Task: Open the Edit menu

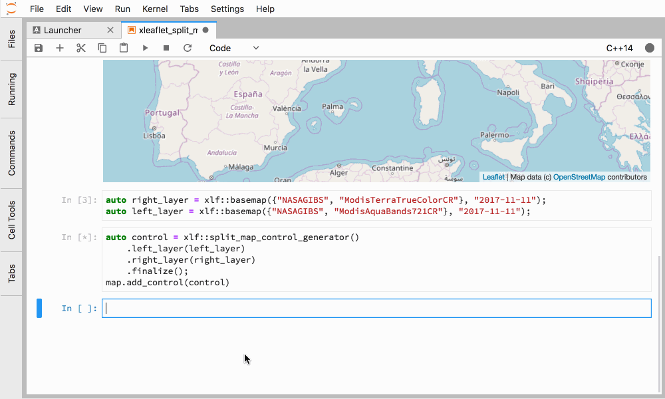Action: pyautogui.click(x=64, y=9)
